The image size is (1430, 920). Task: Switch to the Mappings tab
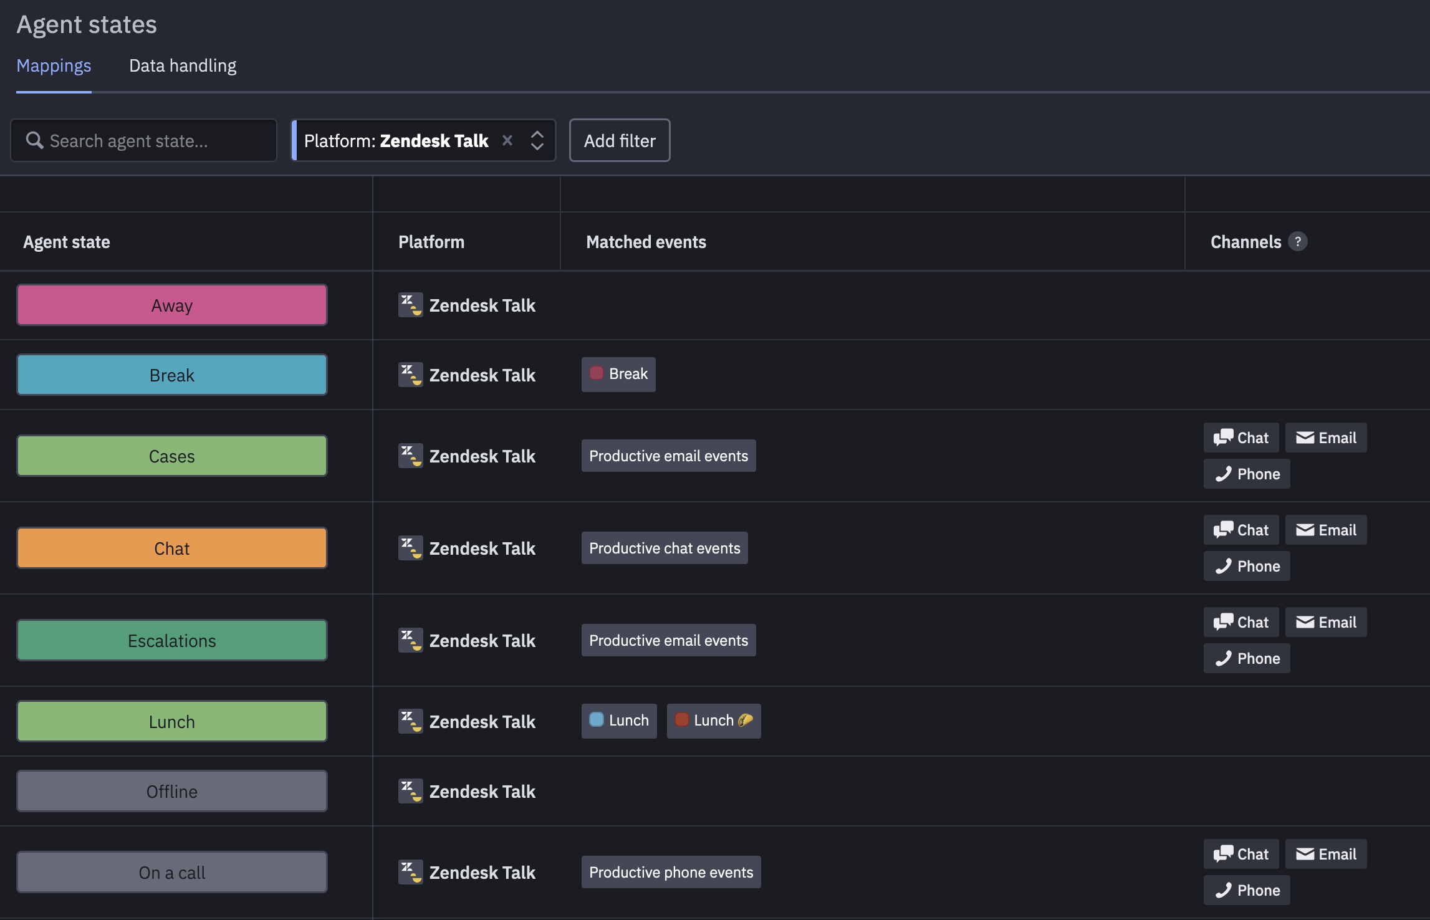[54, 65]
